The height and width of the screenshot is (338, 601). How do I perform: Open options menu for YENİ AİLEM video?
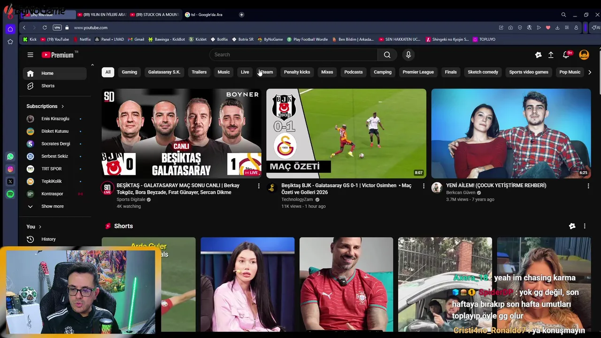coord(588,186)
